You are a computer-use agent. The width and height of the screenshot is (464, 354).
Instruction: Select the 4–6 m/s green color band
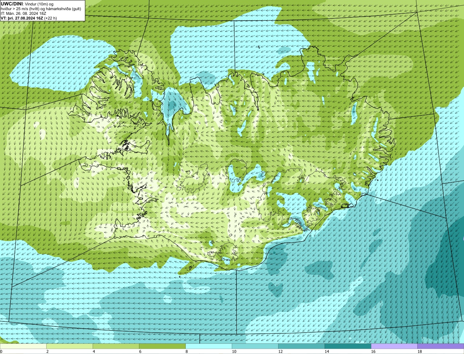[x=116, y=346]
